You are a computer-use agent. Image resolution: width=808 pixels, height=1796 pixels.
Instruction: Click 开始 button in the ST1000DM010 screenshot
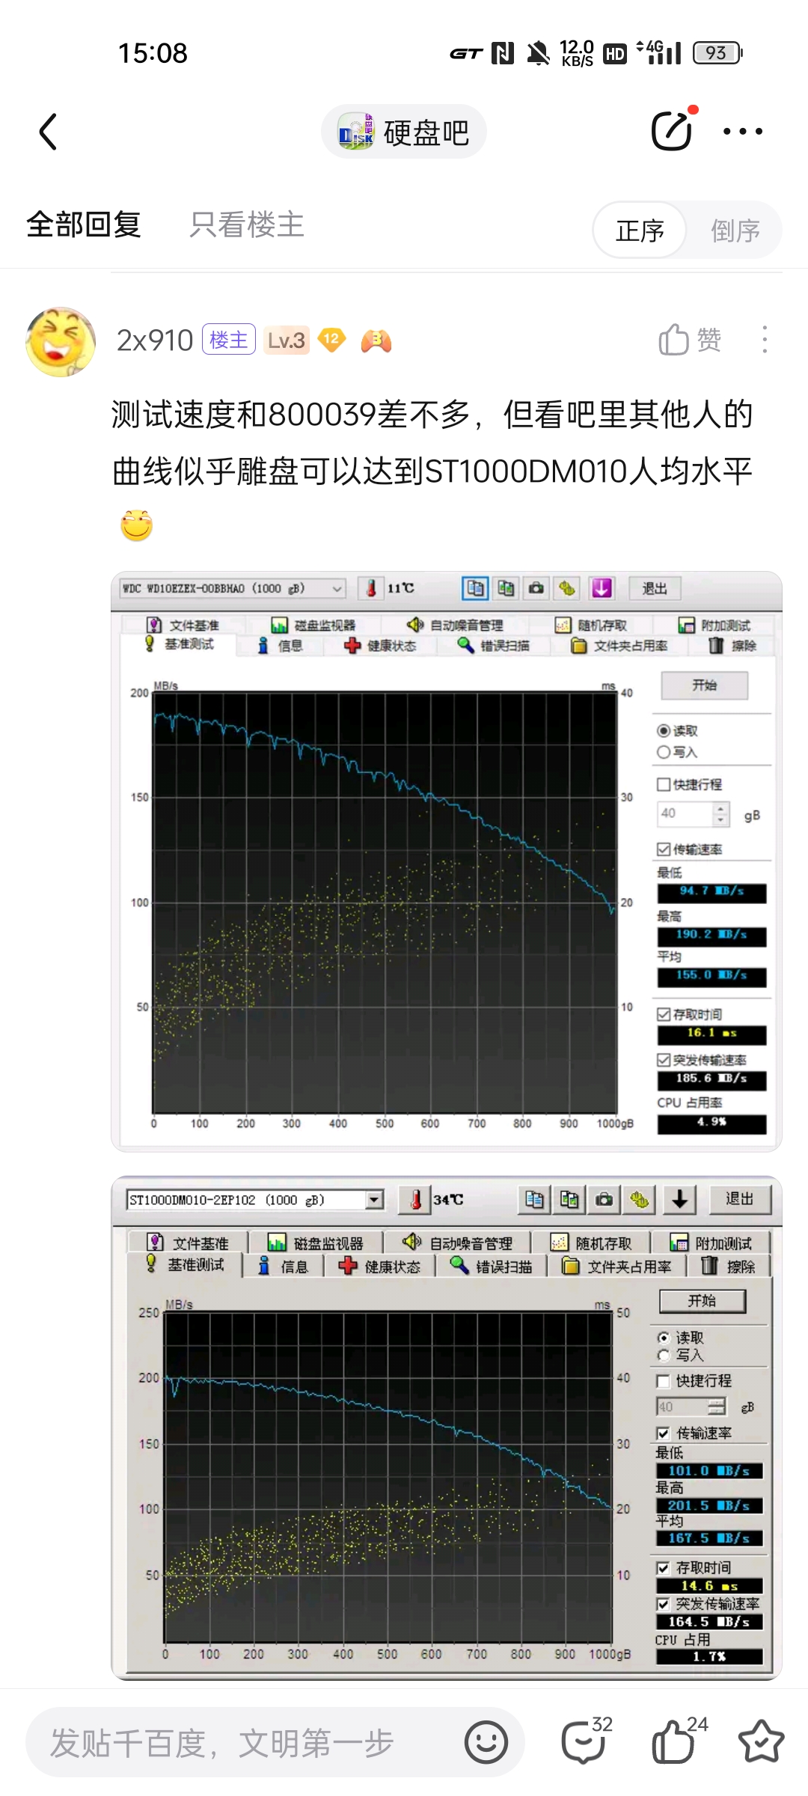703,1301
